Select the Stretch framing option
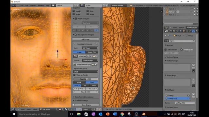The image size is (209, 117). 77,85
